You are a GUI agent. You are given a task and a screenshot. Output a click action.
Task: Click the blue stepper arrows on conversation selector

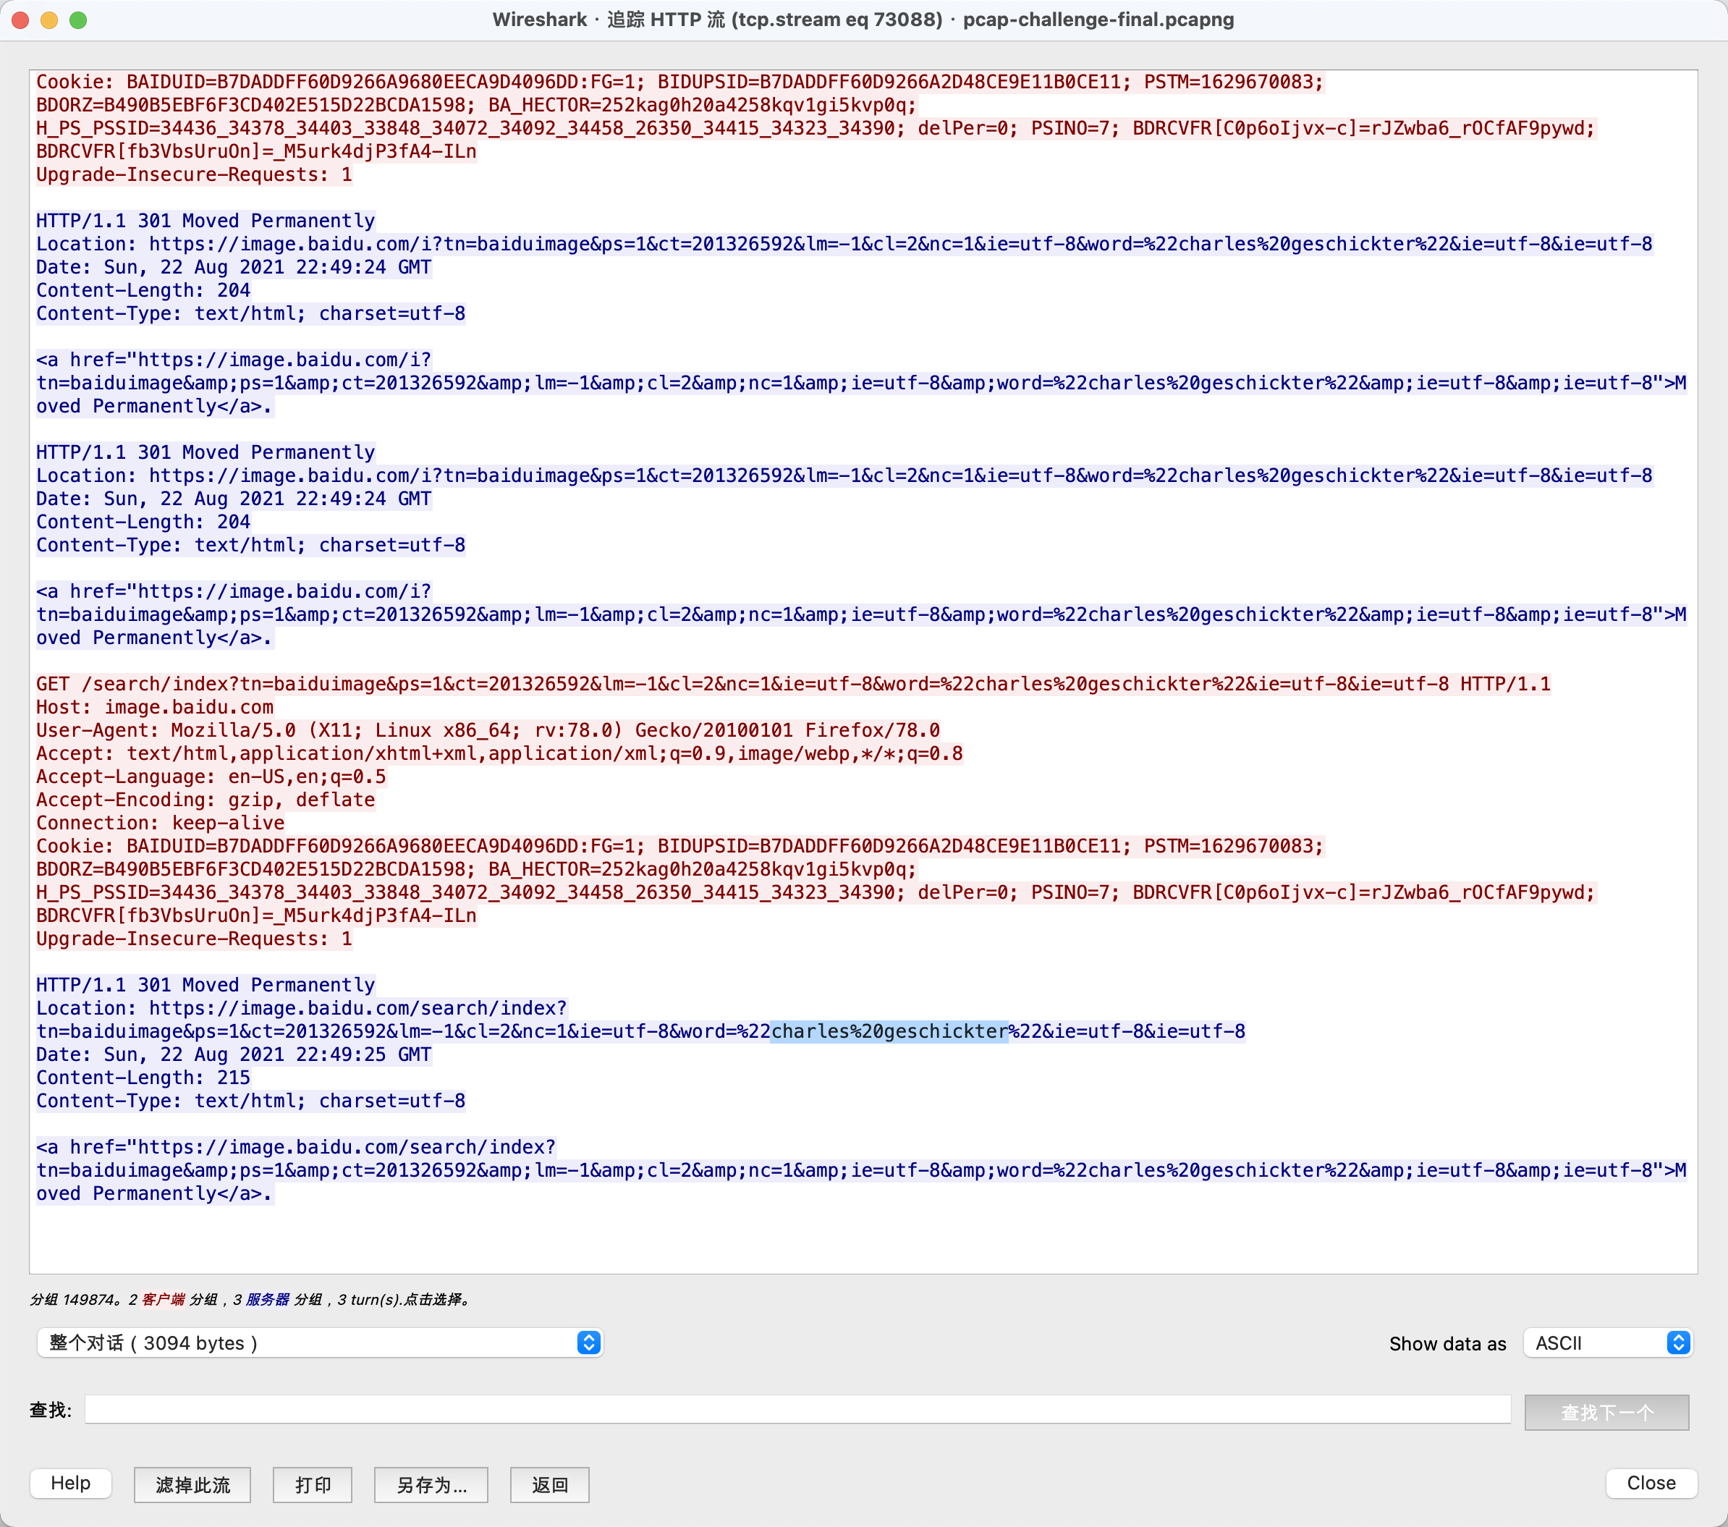[589, 1342]
